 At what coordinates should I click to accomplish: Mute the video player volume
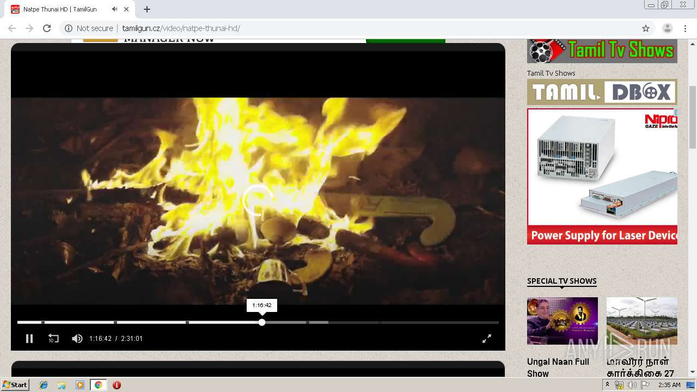[77, 339]
